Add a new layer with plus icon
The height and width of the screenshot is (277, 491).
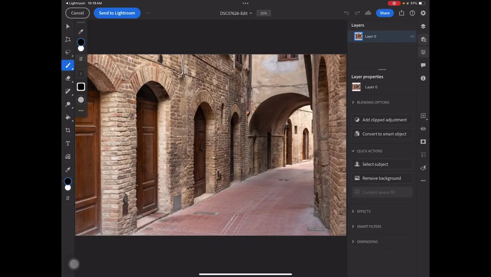[423, 116]
